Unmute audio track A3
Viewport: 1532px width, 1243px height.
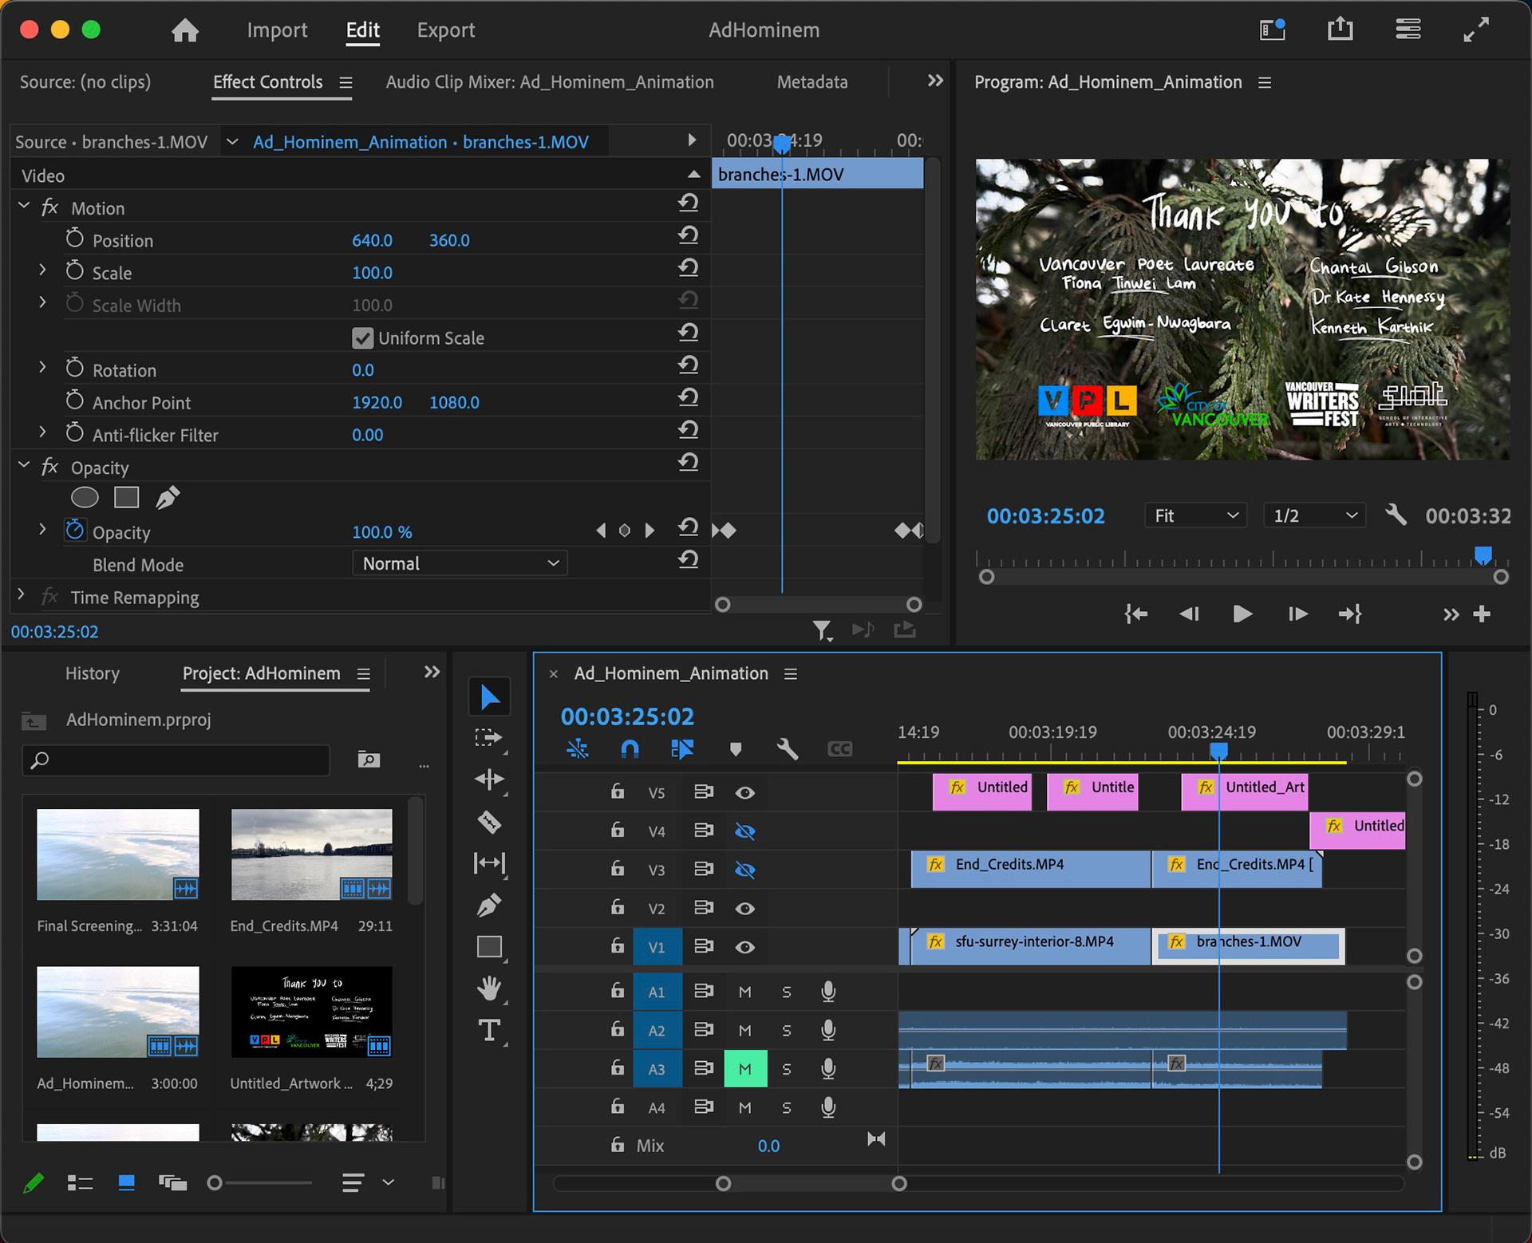(745, 1069)
